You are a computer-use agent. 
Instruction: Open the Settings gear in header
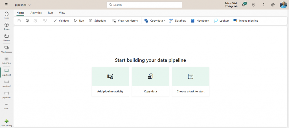tap(253, 5)
